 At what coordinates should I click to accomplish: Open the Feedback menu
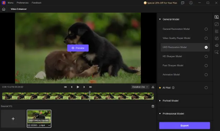36,3
